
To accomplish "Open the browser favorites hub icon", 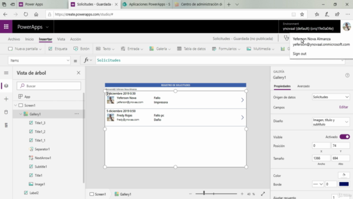I will click(317, 14).
